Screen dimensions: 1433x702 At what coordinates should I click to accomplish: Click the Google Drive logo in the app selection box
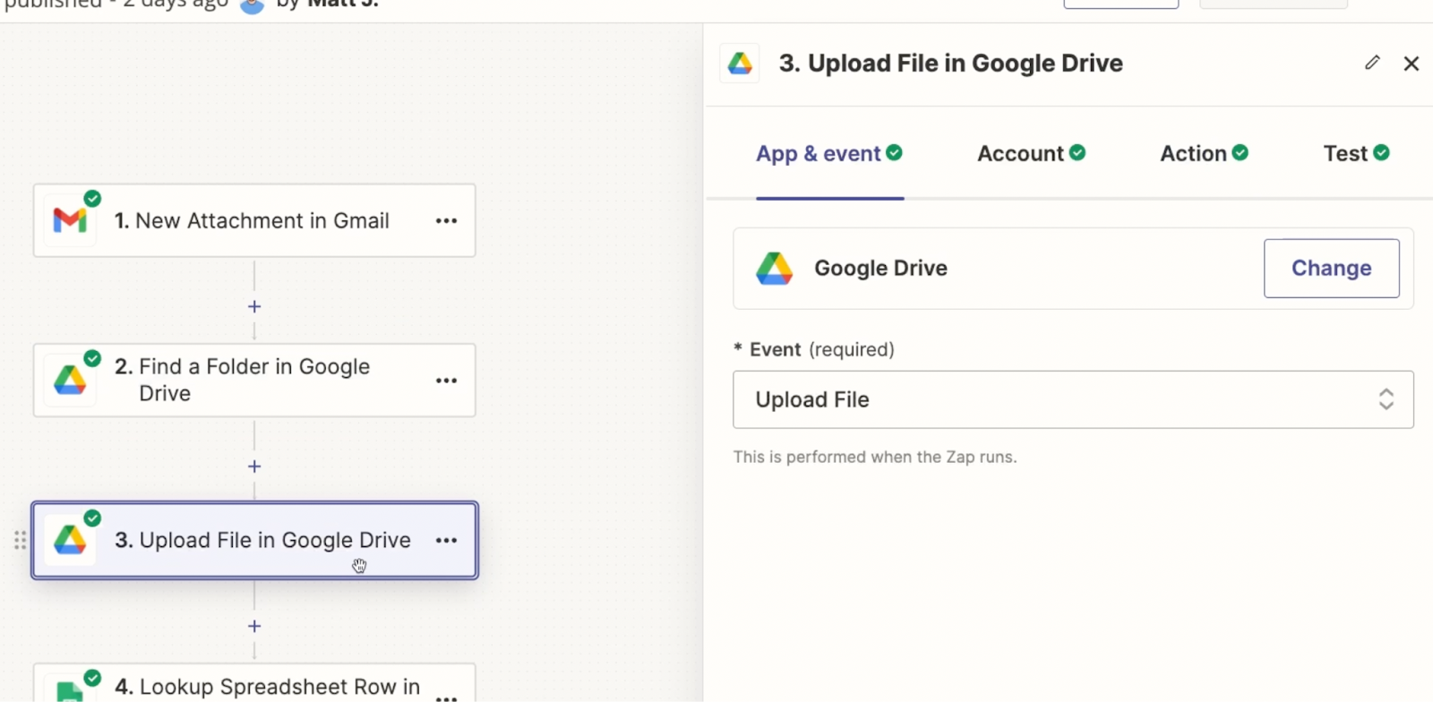[774, 269]
